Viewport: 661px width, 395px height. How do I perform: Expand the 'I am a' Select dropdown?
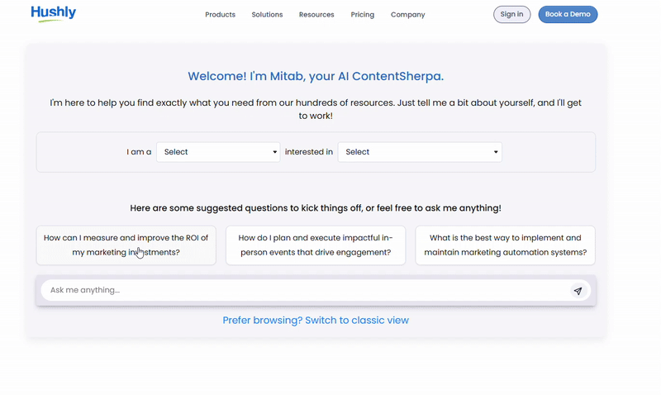(x=218, y=152)
